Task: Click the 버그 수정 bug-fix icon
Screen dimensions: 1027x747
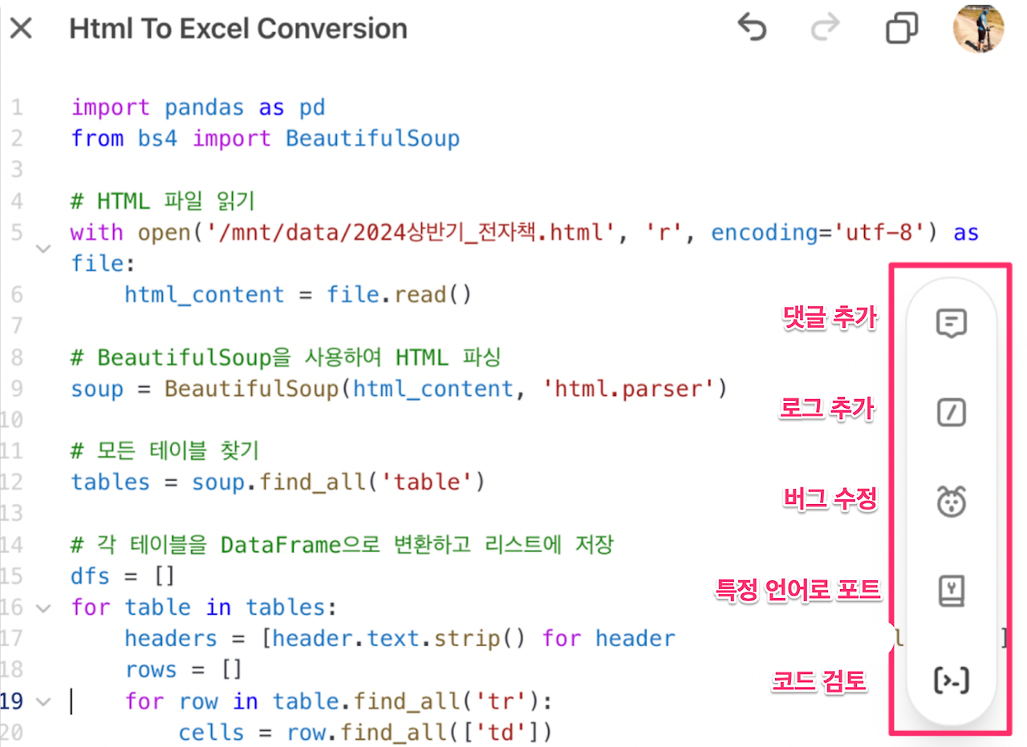Action: pyautogui.click(x=951, y=502)
